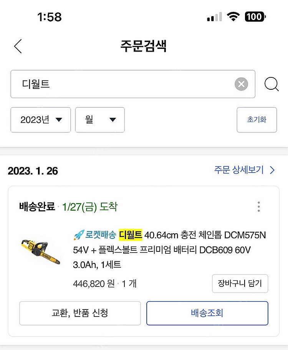
Task: Open 주문 상세보기 order details link
Action: click(x=239, y=170)
